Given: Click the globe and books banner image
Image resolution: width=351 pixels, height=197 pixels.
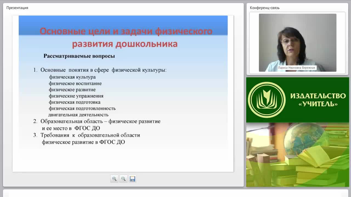Looking at the screenshot, I should click(298, 155).
